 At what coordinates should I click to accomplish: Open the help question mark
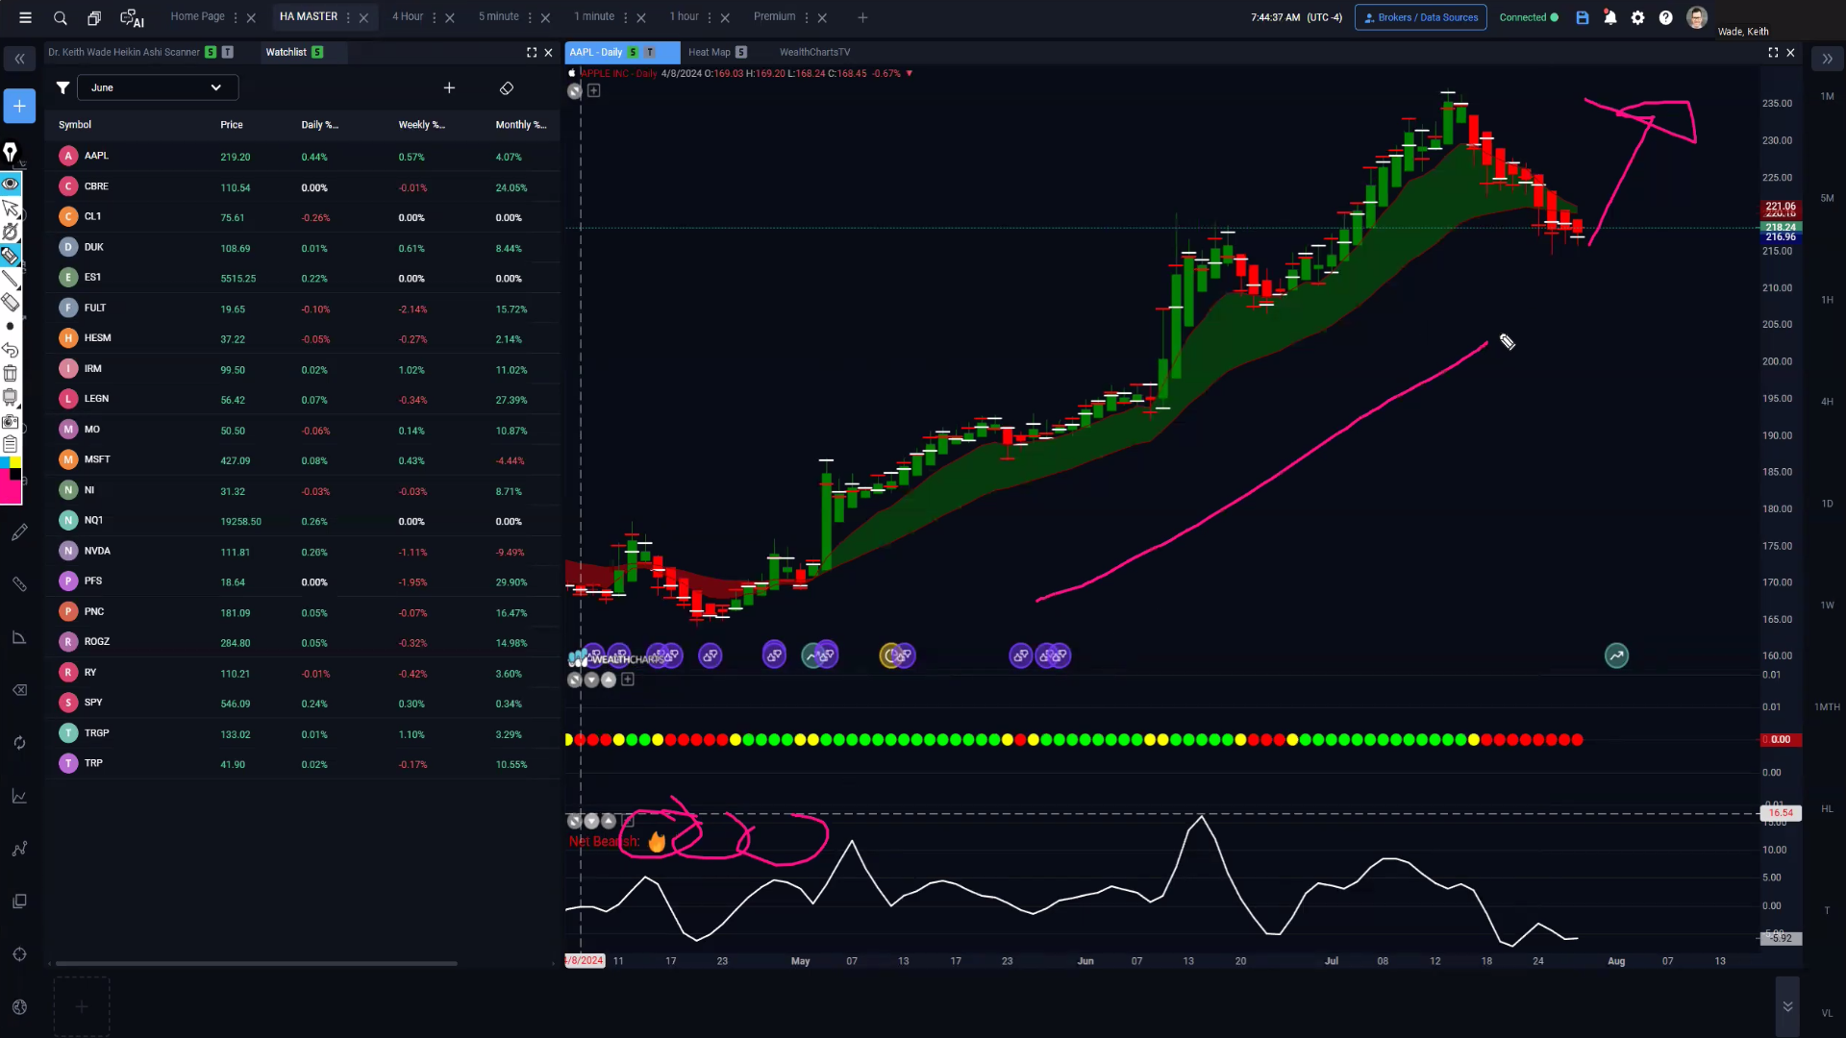(1666, 17)
